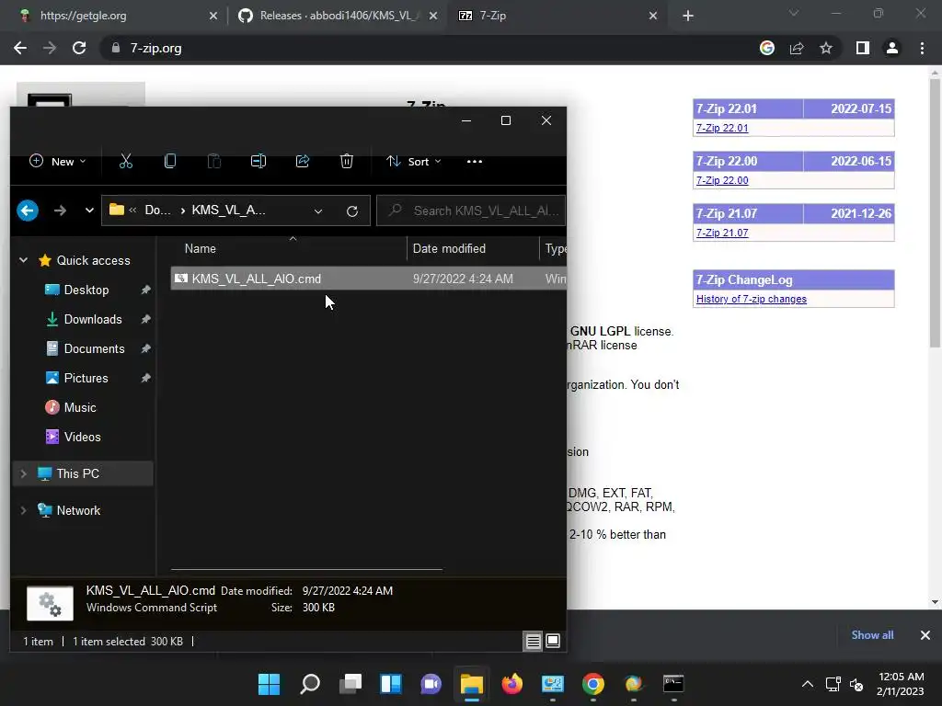942x706 pixels.
Task: Select the KMS_VL_ALL_AIO.cmd file
Action: [x=368, y=279]
